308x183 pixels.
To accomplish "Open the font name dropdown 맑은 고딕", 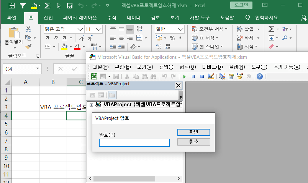I will tap(80, 29).
